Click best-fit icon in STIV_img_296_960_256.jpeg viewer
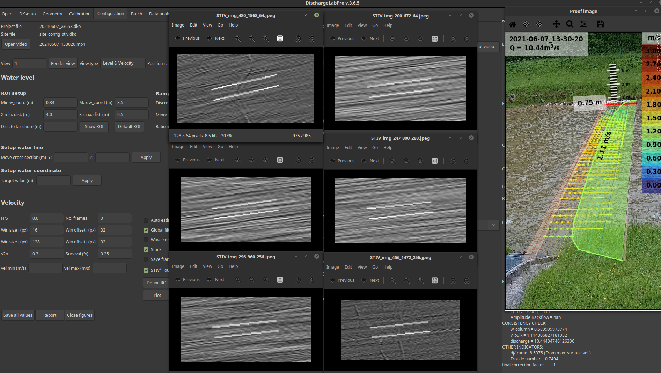This screenshot has height=373, width=661. [280, 280]
